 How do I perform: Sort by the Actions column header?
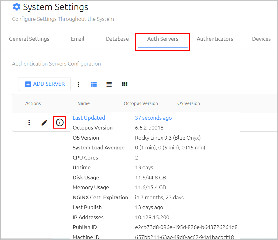pos(33,103)
